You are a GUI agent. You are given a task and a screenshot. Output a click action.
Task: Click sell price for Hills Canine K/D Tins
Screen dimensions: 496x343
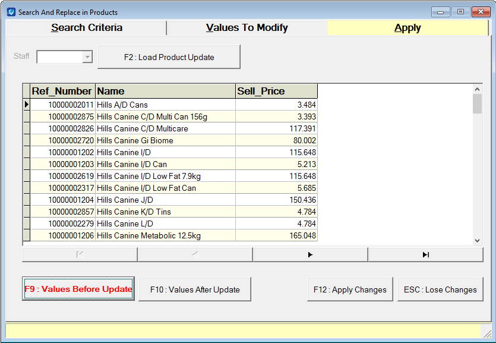pos(276,212)
